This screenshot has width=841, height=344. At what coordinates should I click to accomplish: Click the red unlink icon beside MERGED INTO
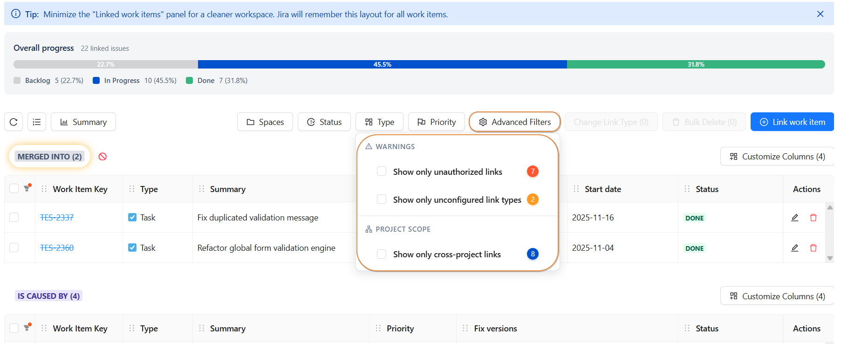click(x=103, y=157)
